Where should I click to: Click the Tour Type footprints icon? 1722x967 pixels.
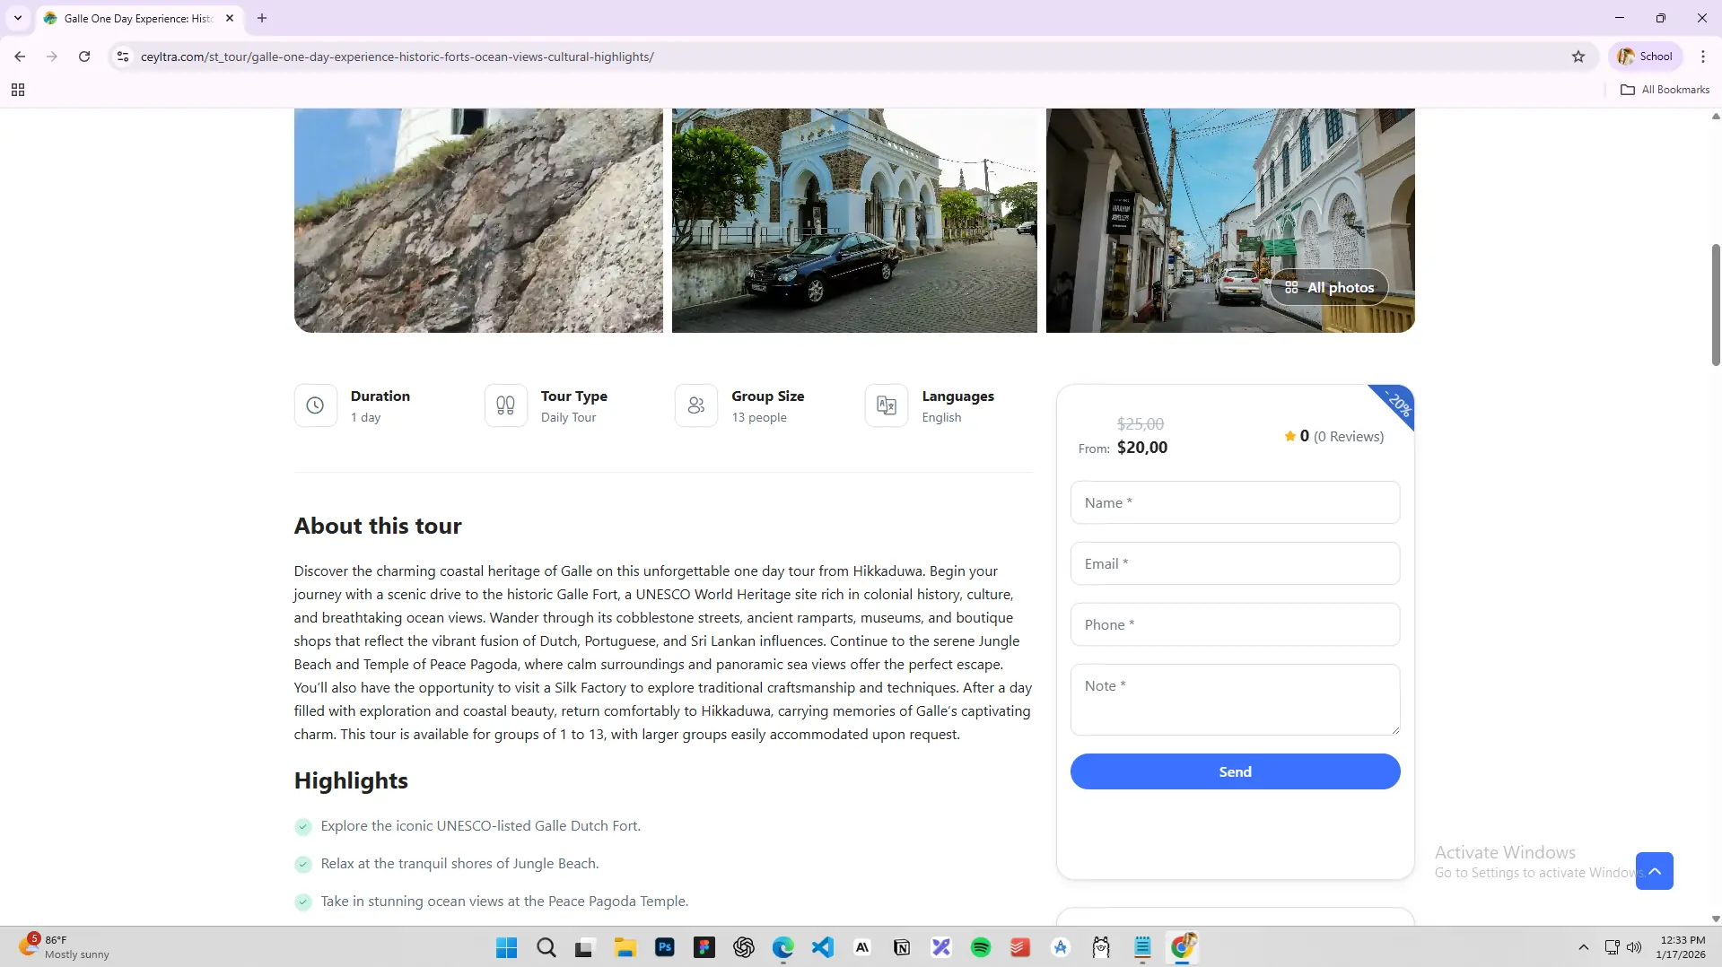click(505, 405)
